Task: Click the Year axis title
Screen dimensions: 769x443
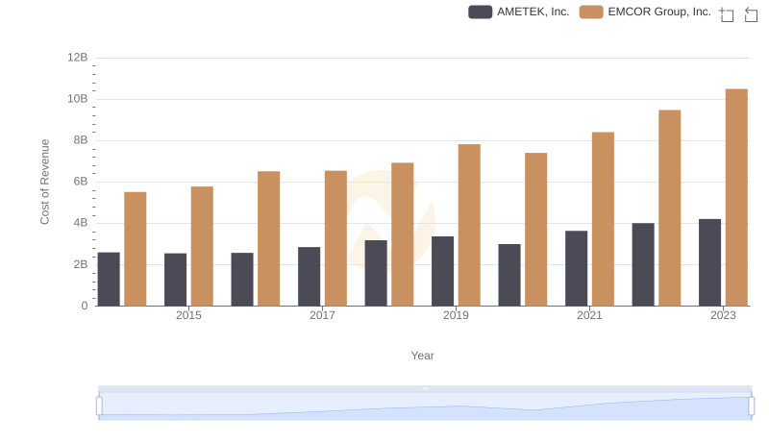Action: [422, 356]
